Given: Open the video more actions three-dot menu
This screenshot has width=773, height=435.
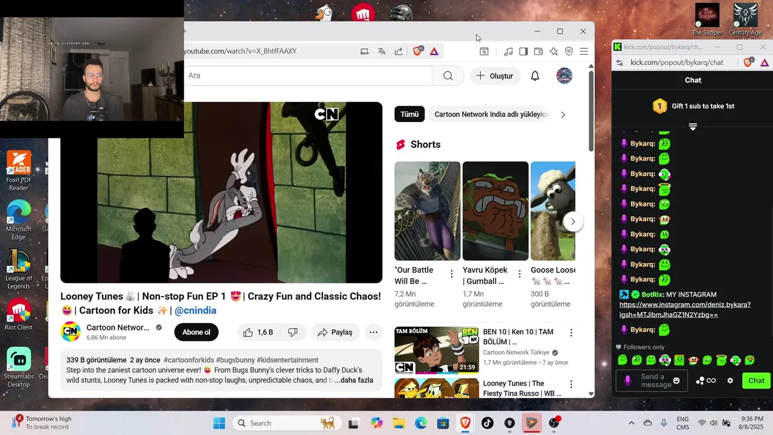Looking at the screenshot, I should [374, 332].
